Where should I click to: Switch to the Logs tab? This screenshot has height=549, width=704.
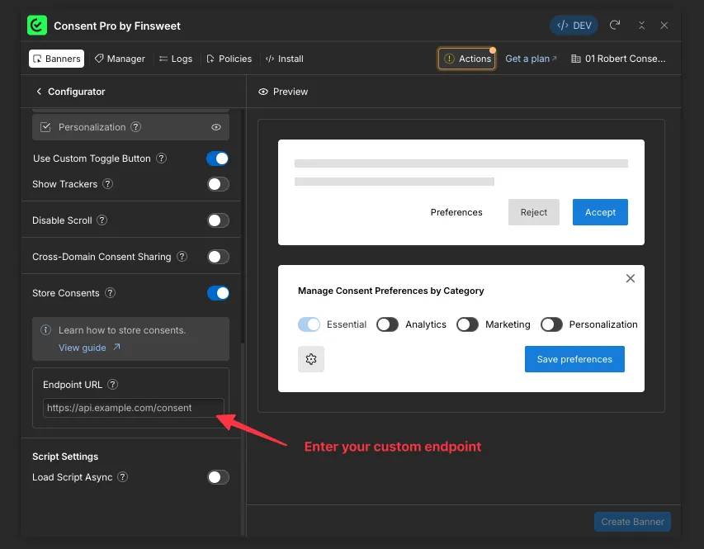[x=176, y=58]
